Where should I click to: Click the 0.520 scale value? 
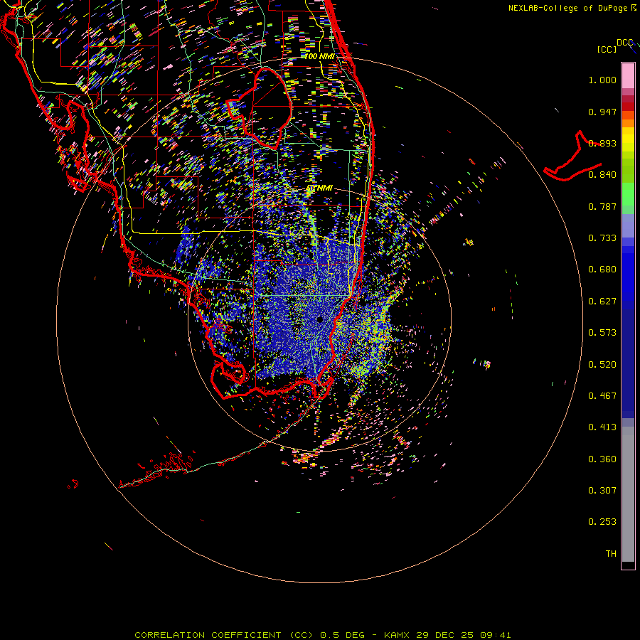[602, 365]
